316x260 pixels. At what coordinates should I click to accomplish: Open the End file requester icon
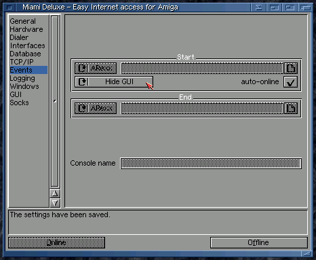click(x=291, y=109)
